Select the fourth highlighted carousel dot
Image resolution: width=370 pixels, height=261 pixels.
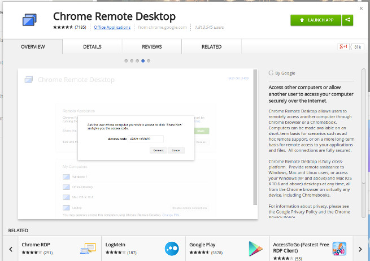click(x=143, y=61)
